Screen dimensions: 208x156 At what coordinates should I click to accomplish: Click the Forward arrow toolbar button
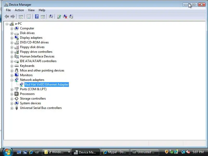pos(12,17)
